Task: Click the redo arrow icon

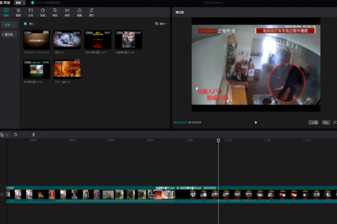Action: [x=24, y=135]
